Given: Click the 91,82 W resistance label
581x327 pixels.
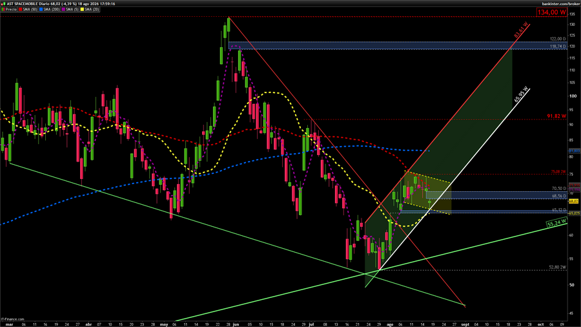Looking at the screenshot, I should coord(556,116).
